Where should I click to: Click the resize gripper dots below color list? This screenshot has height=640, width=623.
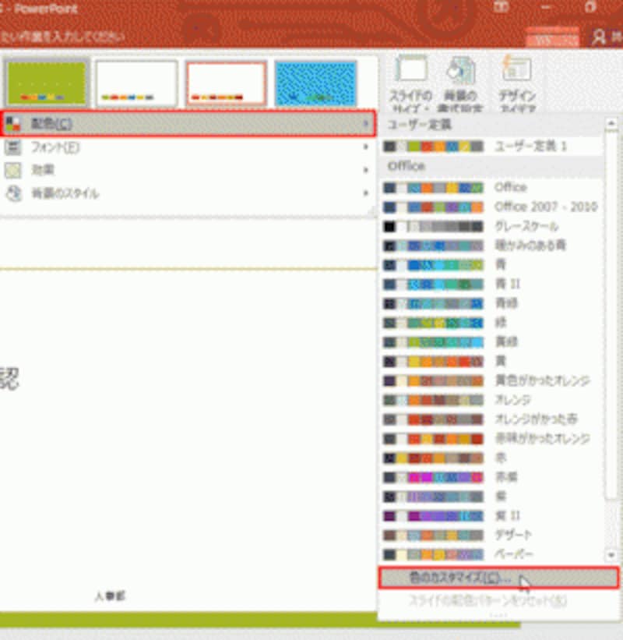(498, 615)
